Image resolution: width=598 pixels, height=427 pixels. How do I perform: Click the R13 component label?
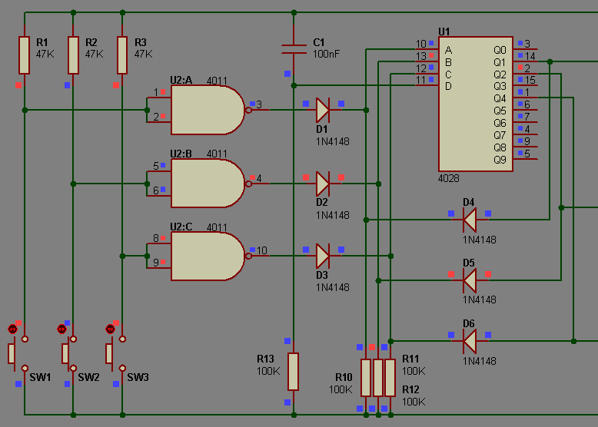pyautogui.click(x=265, y=359)
